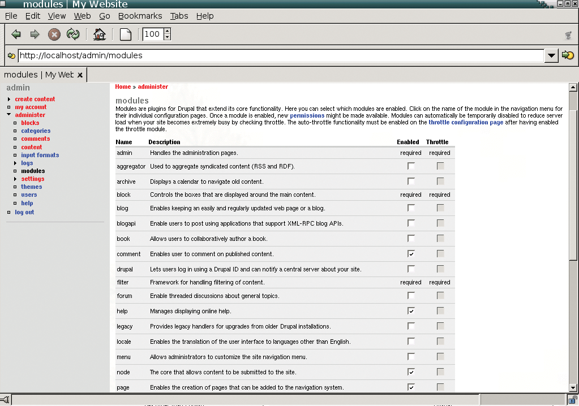
Task: Open 'my account' sidebar link
Action: [31, 107]
